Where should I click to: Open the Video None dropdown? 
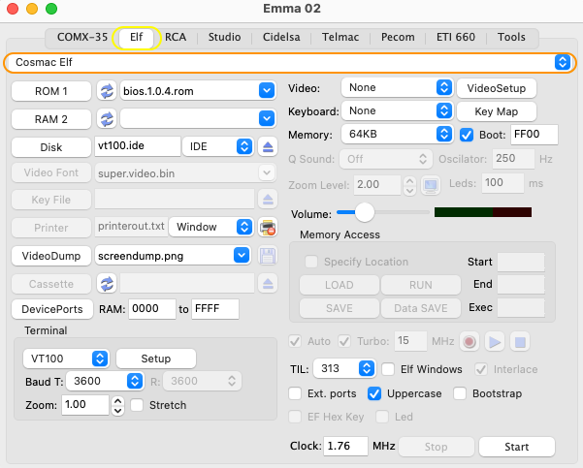pyautogui.click(x=397, y=87)
